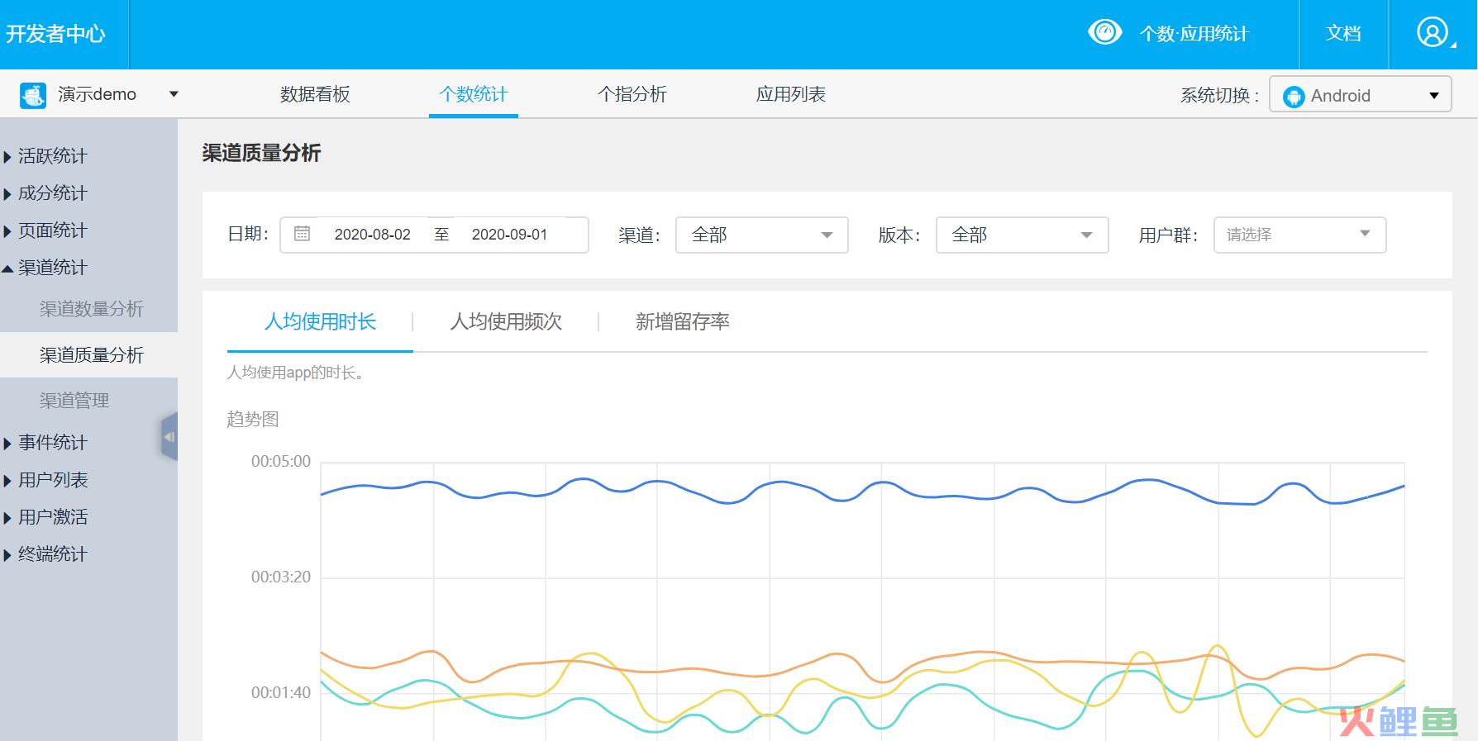Open the 文档 link in header
Viewport: 1478px width, 741px height.
tap(1343, 33)
